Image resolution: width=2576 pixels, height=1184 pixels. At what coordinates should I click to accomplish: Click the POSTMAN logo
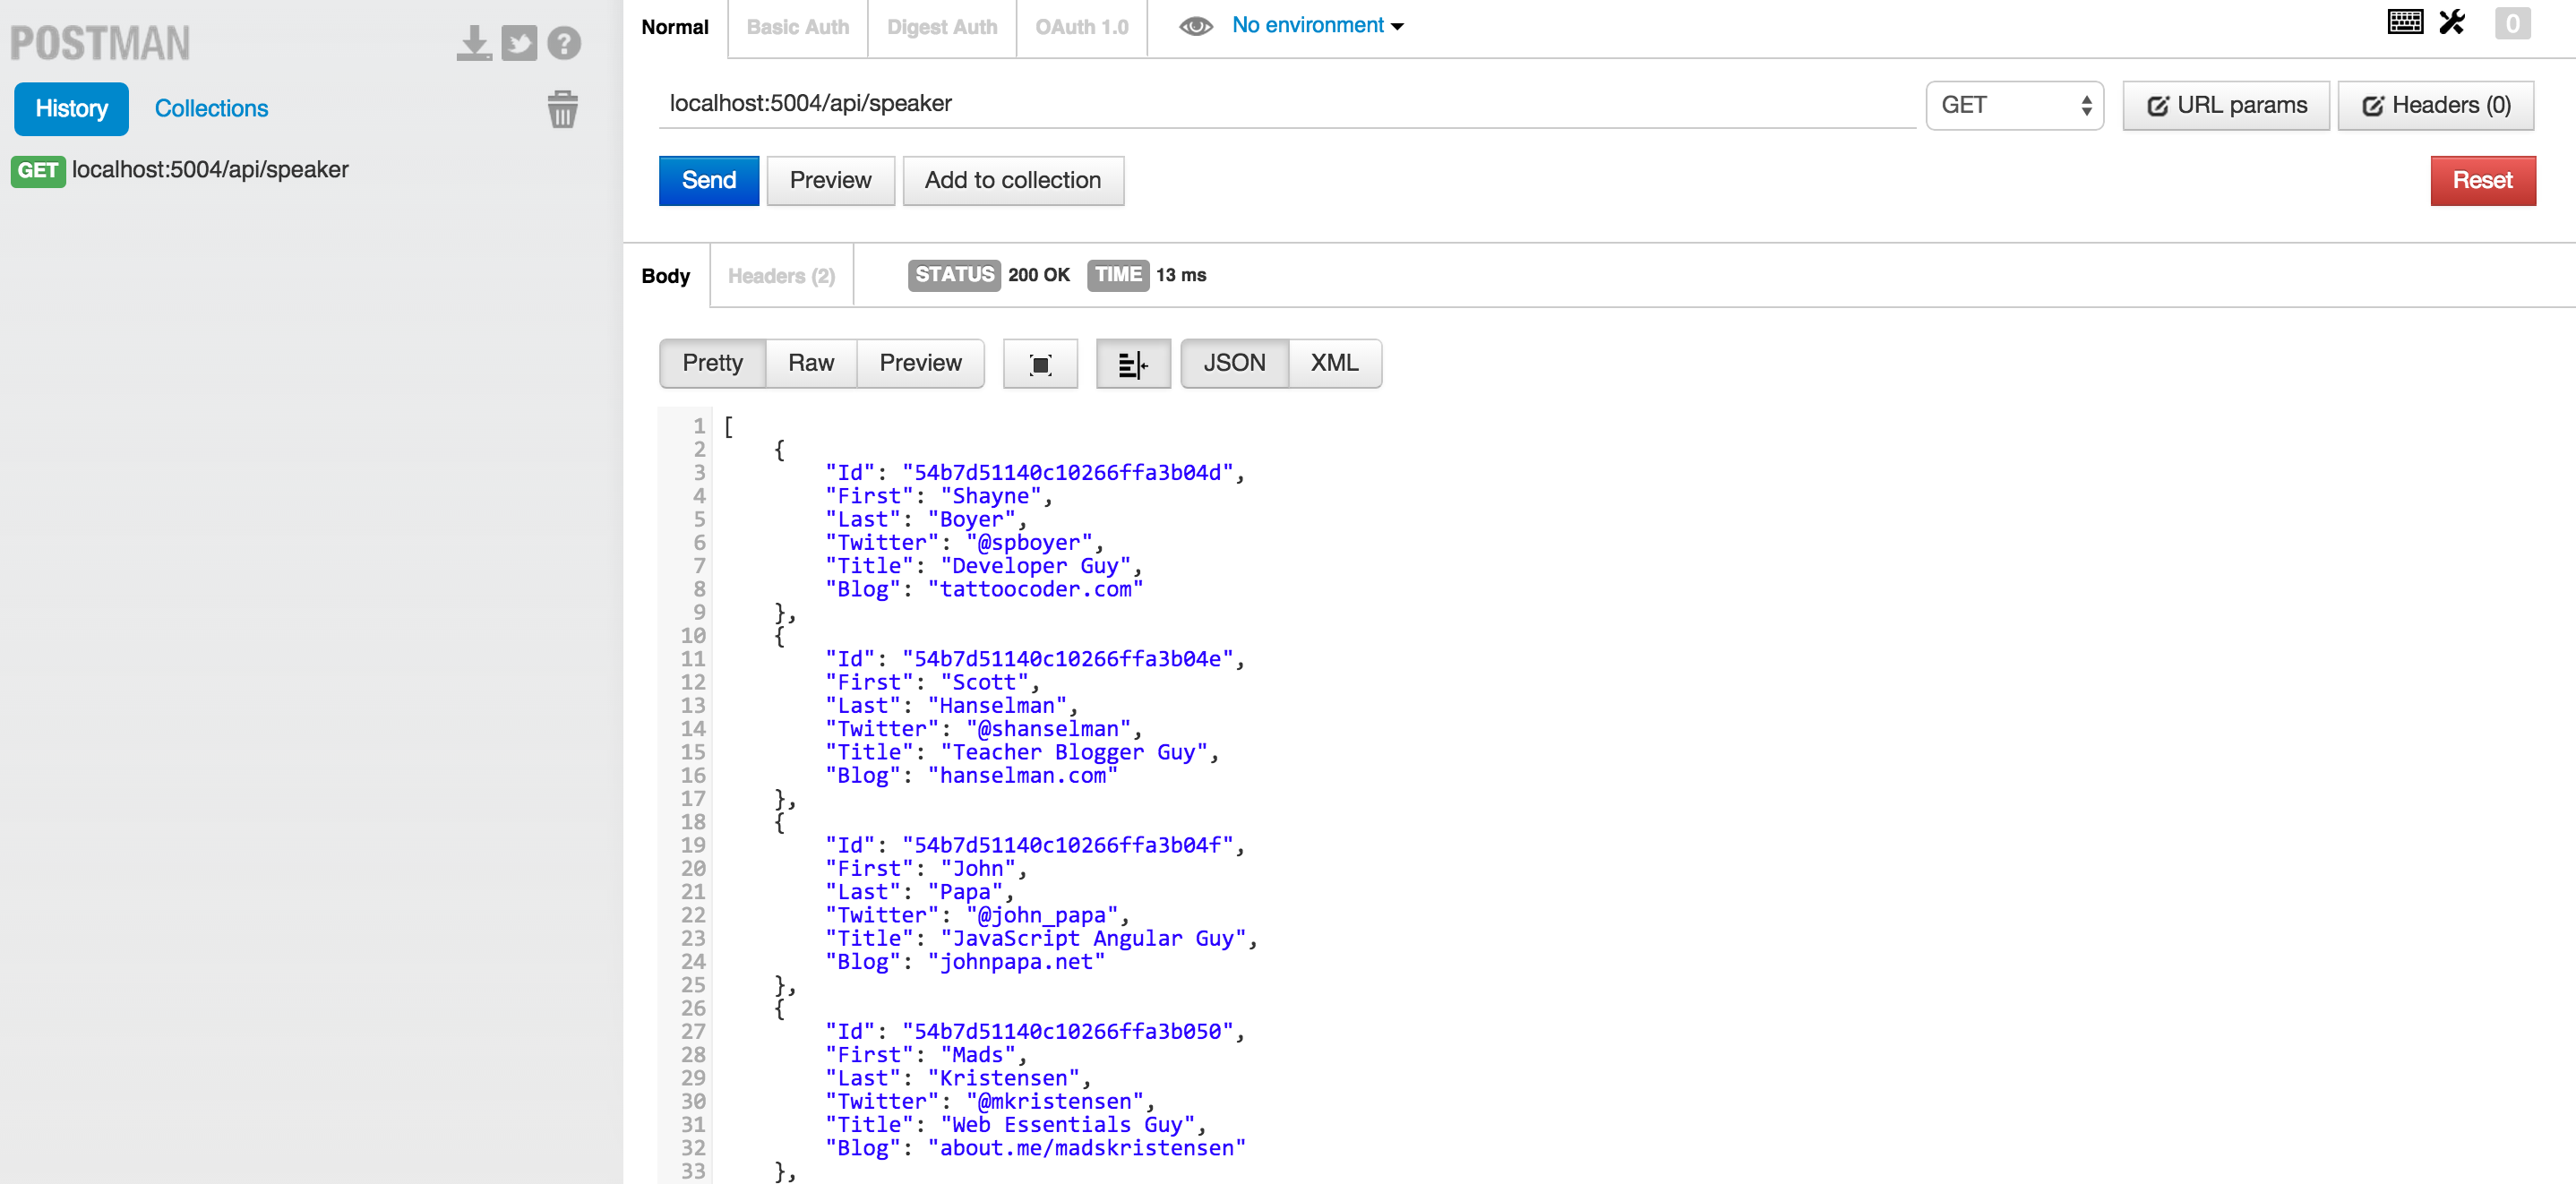pos(100,43)
